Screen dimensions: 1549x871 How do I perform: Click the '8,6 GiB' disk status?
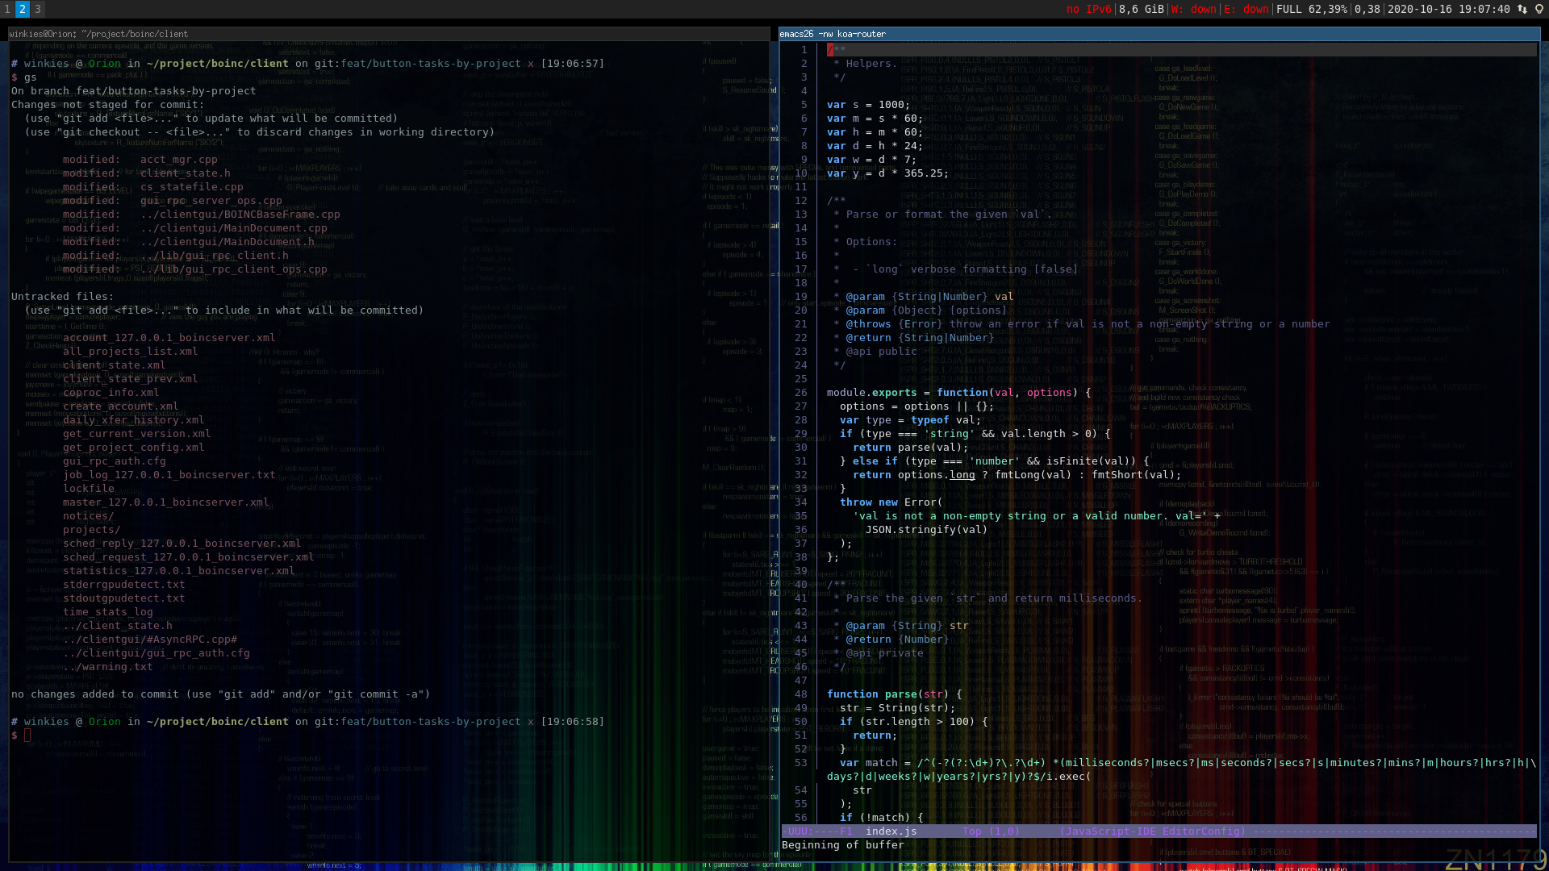coord(1142,9)
